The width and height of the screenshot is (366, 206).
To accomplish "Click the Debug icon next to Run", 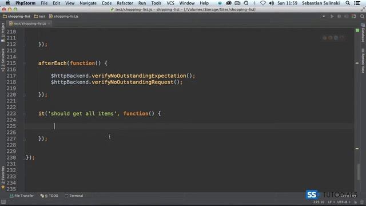I will [x=339, y=17].
